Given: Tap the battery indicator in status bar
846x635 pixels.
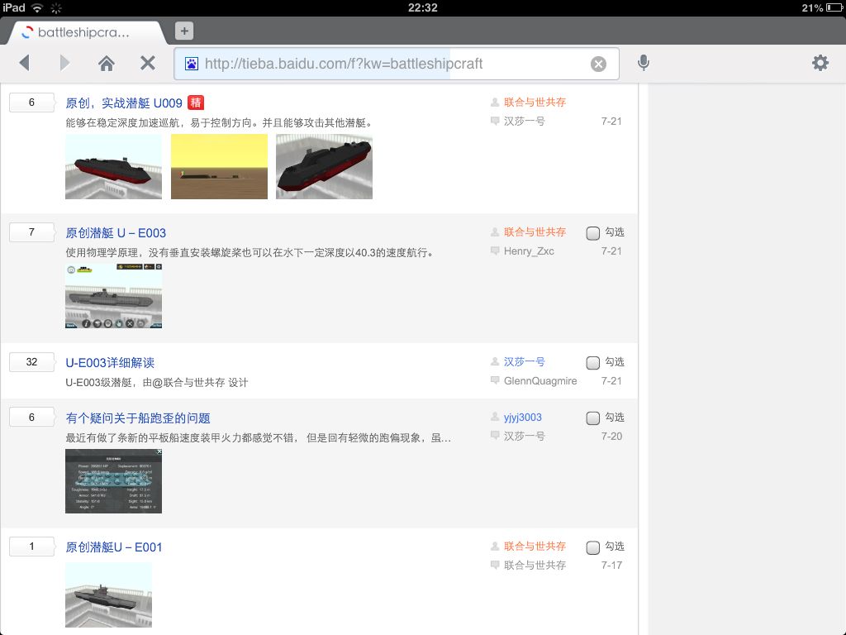Looking at the screenshot, I should (834, 7).
